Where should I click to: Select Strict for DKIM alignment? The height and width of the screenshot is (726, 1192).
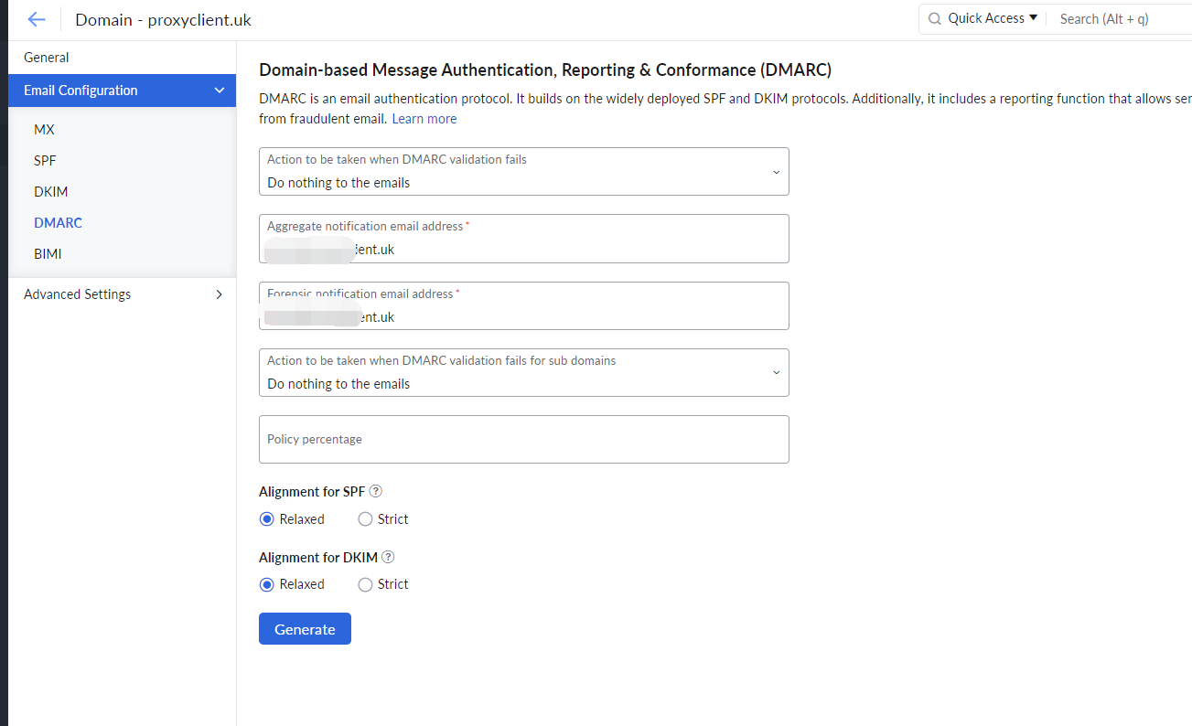pyautogui.click(x=365, y=584)
